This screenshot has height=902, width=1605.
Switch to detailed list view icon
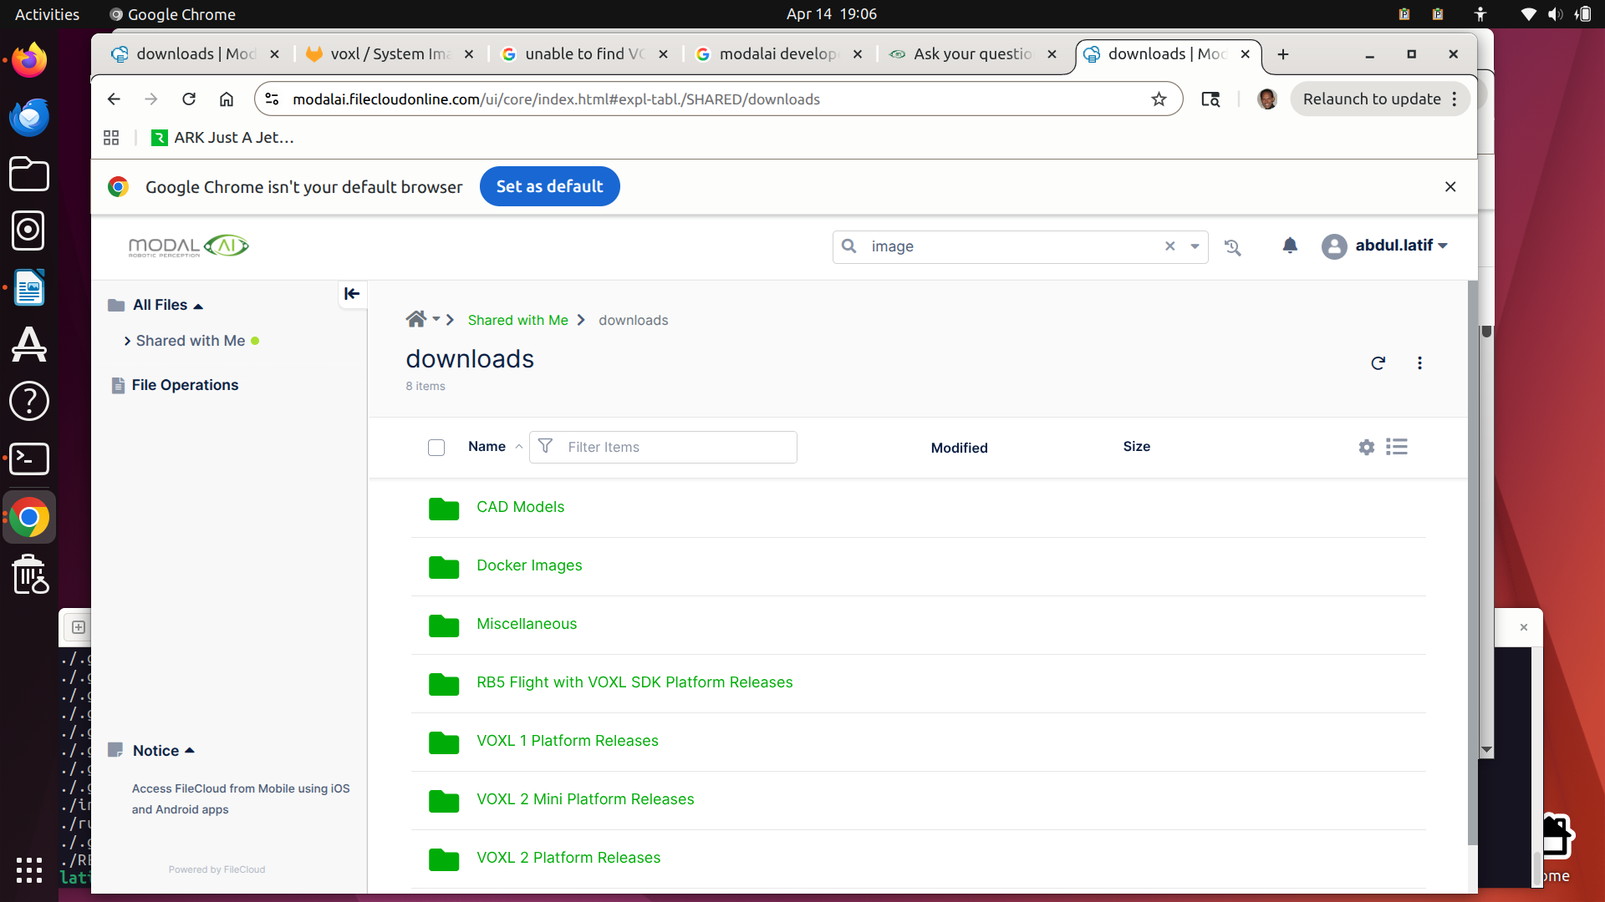[x=1397, y=447]
